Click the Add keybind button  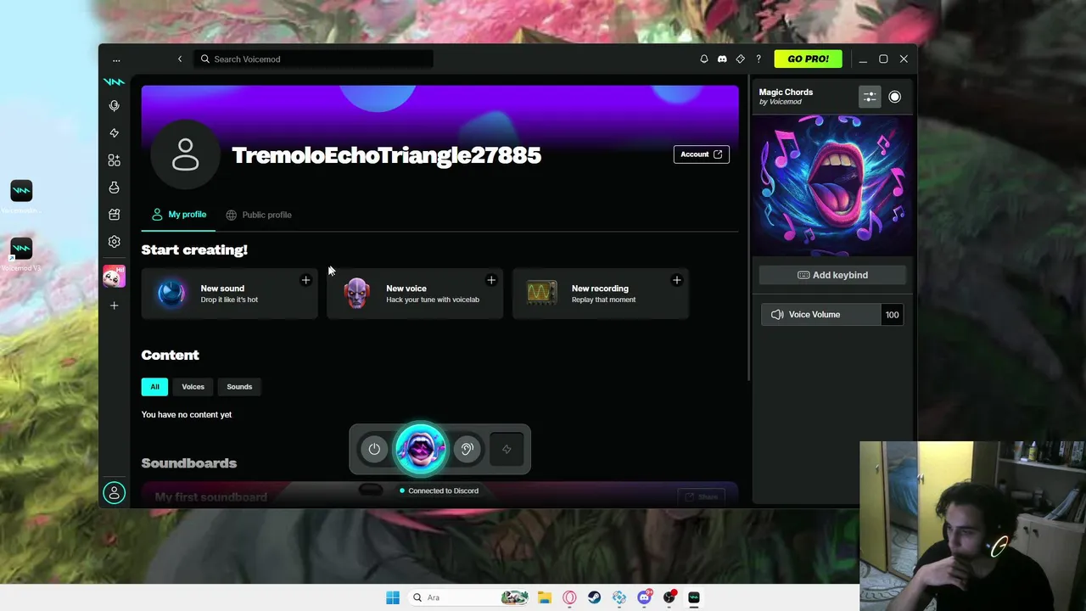tap(832, 275)
